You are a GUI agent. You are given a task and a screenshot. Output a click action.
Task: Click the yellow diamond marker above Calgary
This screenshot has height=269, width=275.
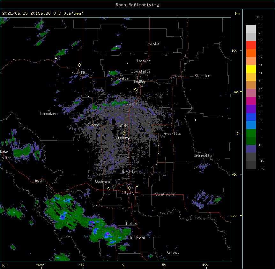click(x=129, y=188)
